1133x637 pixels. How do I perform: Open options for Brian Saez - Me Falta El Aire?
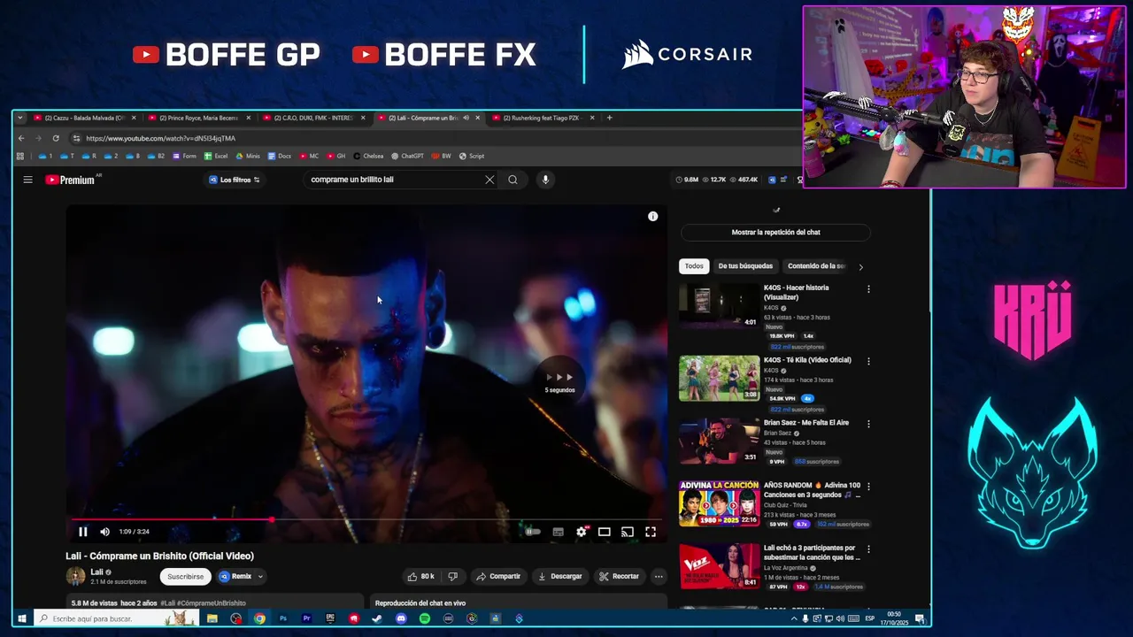(x=868, y=424)
